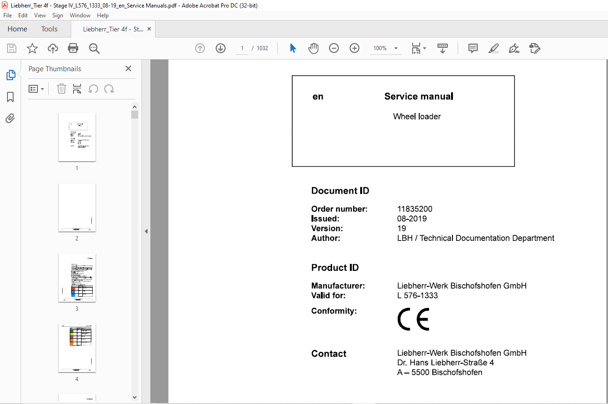
Task: Click the issued date 08-2019
Action: (412, 218)
